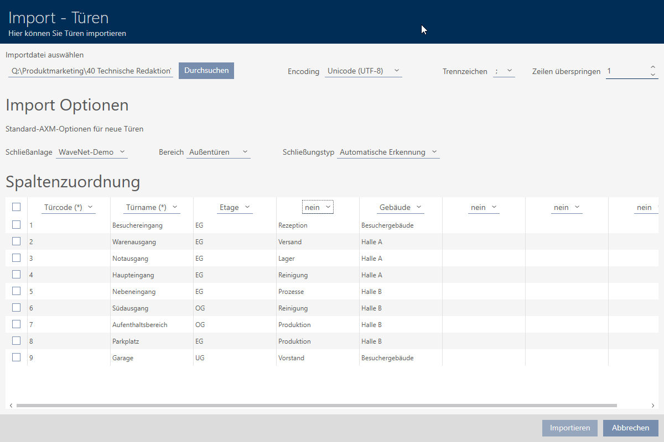Open the Trennzeichen separator dropdown
Viewport: 664px width, 442px height.
504,71
